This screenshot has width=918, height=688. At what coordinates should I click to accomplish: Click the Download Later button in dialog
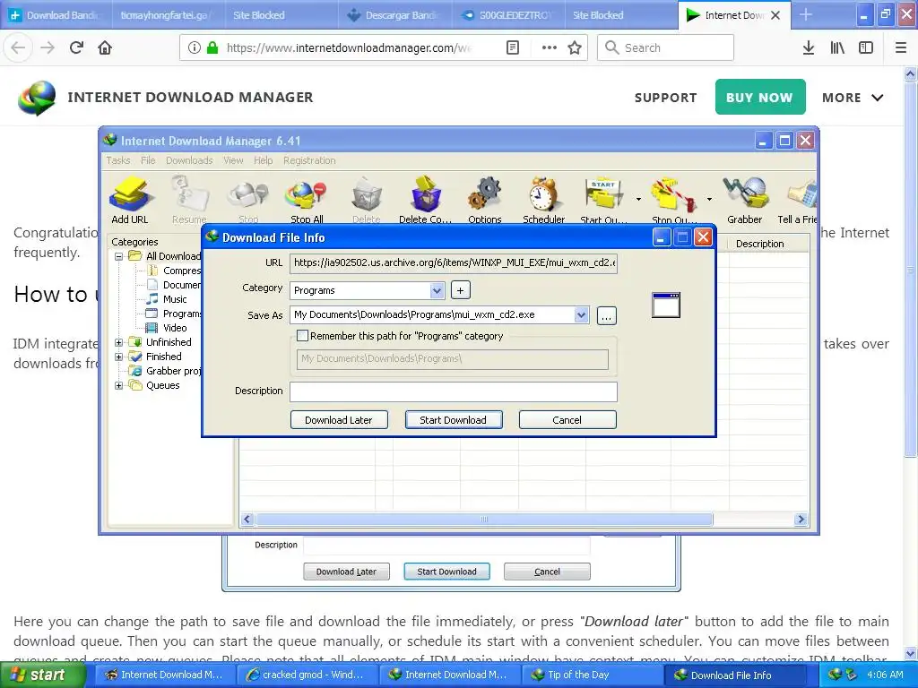[x=338, y=420]
